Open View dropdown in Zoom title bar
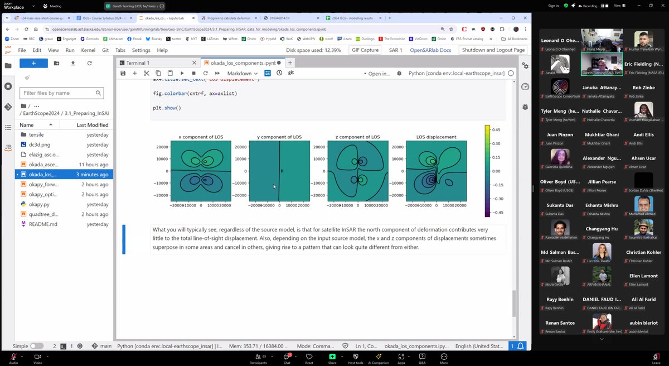This screenshot has width=669, height=366. 620,6
